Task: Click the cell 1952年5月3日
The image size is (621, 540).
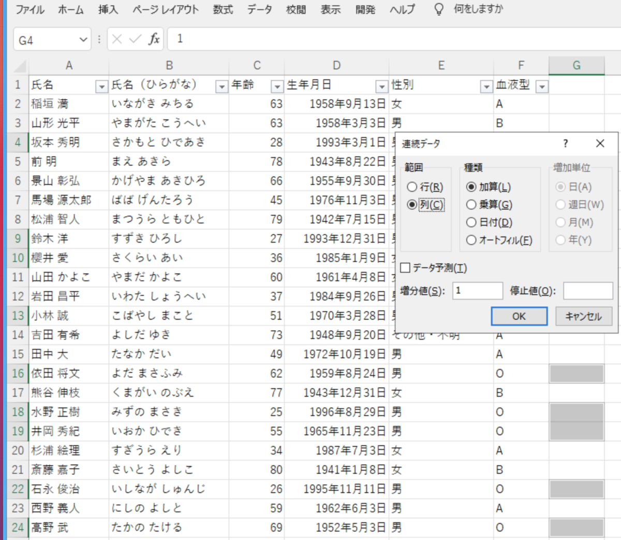Action: 336,528
